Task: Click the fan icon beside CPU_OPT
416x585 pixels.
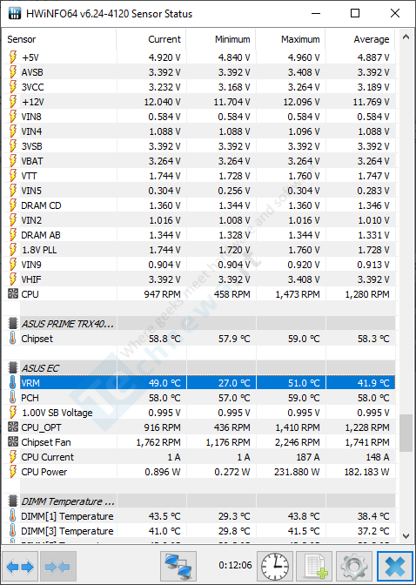Action: (13, 427)
